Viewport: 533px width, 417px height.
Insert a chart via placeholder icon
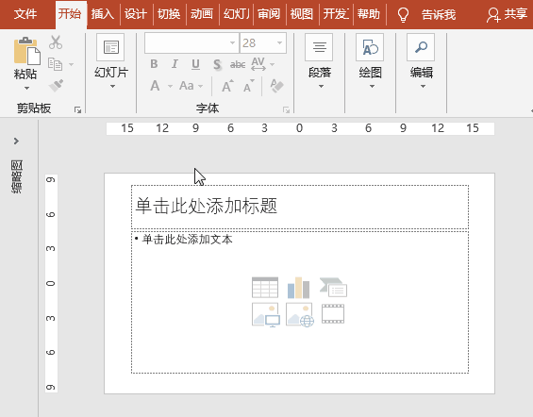[x=298, y=288]
